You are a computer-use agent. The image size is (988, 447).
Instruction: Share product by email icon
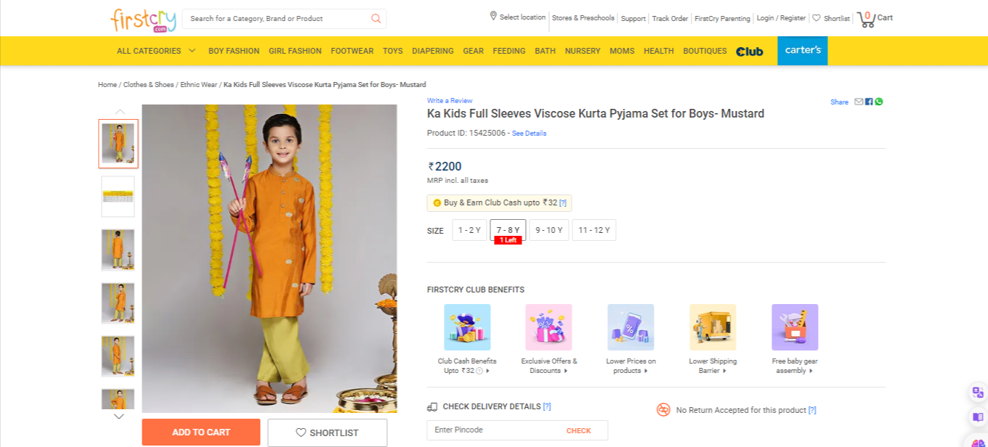[x=859, y=102]
